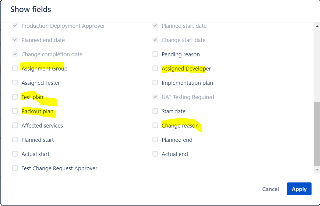320x206 pixels.
Task: Enable the Affected services field
Action: [15, 125]
